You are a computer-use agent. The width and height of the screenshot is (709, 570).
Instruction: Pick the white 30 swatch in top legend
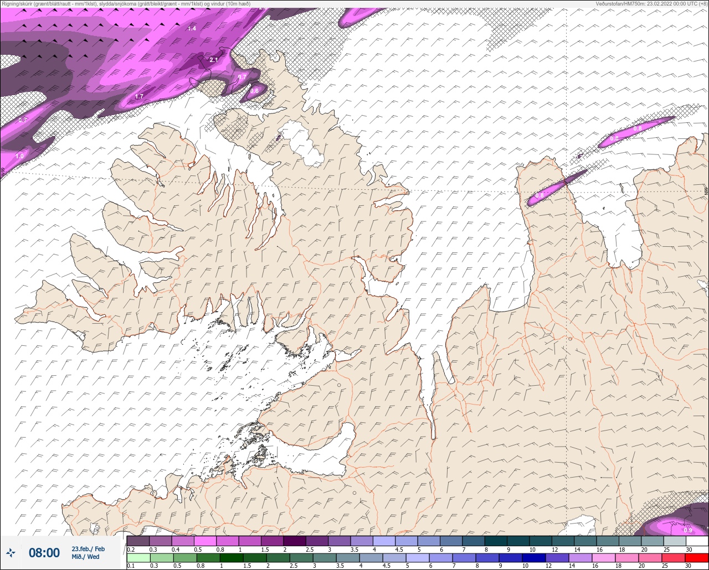[x=697, y=541]
